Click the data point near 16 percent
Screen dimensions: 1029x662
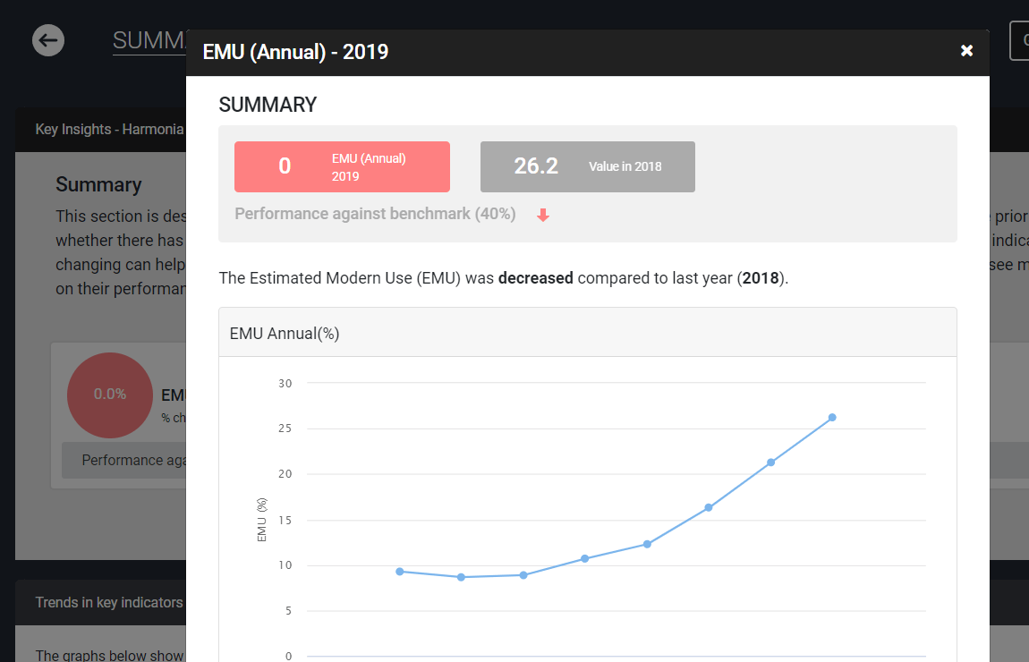pyautogui.click(x=708, y=507)
